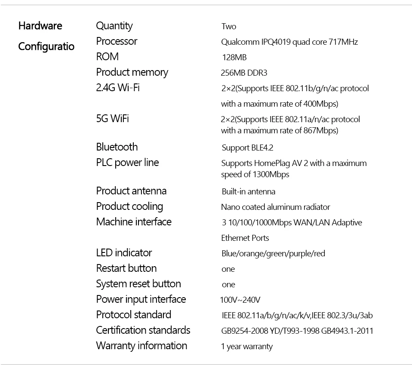This screenshot has width=412, height=375.
Task: Select the 100V~240V power value
Action: 240,300
